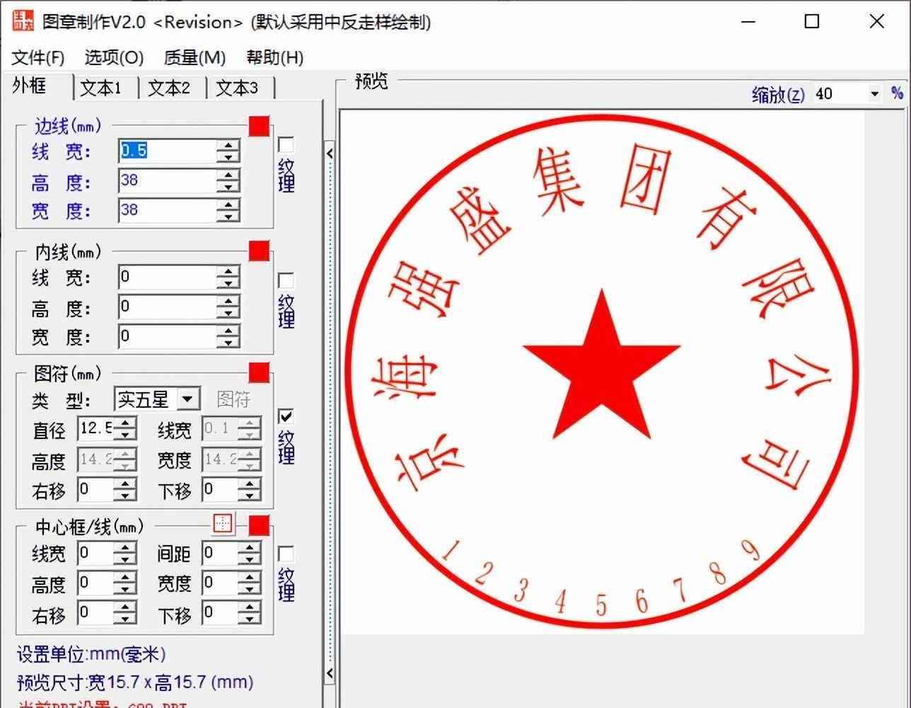The width and height of the screenshot is (911, 708).
Task: Enable the 边线 纹理 checkbox
Action: 286,144
